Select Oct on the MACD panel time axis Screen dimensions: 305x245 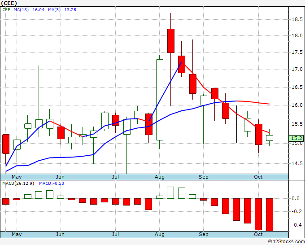click(x=258, y=234)
